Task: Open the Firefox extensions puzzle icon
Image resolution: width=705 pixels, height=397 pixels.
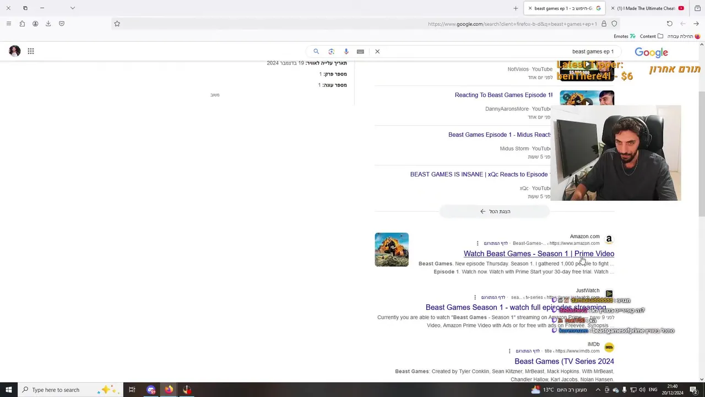Action: pos(22,24)
